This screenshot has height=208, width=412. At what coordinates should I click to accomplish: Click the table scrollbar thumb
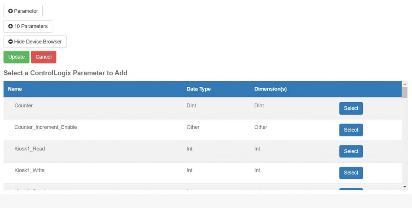[x=405, y=93]
